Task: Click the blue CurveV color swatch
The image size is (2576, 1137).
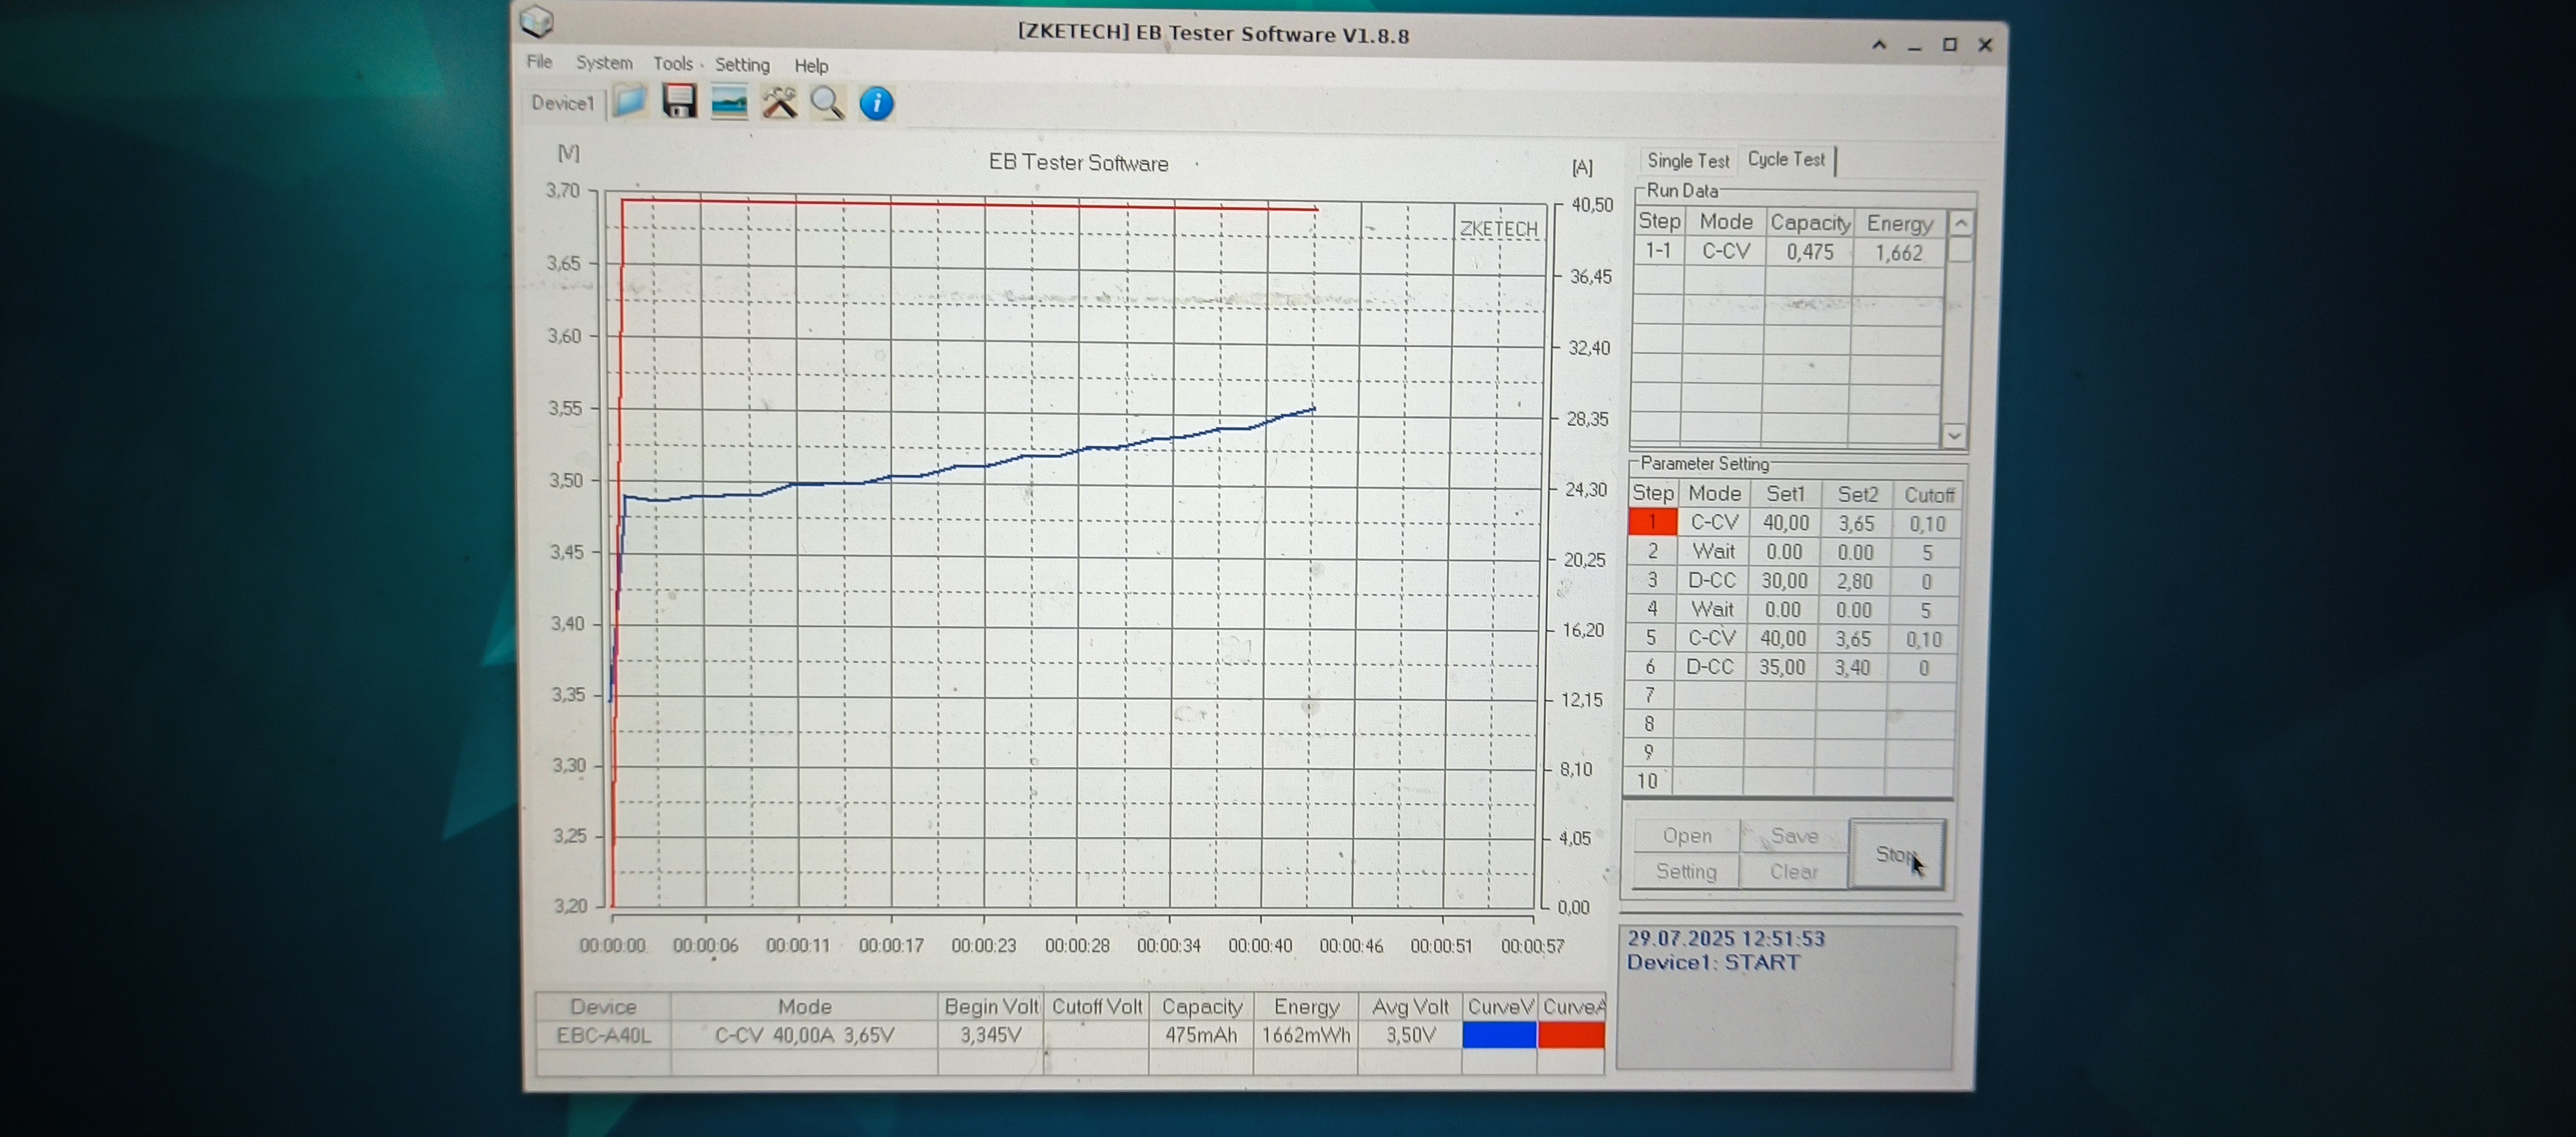Action: tap(1499, 1035)
